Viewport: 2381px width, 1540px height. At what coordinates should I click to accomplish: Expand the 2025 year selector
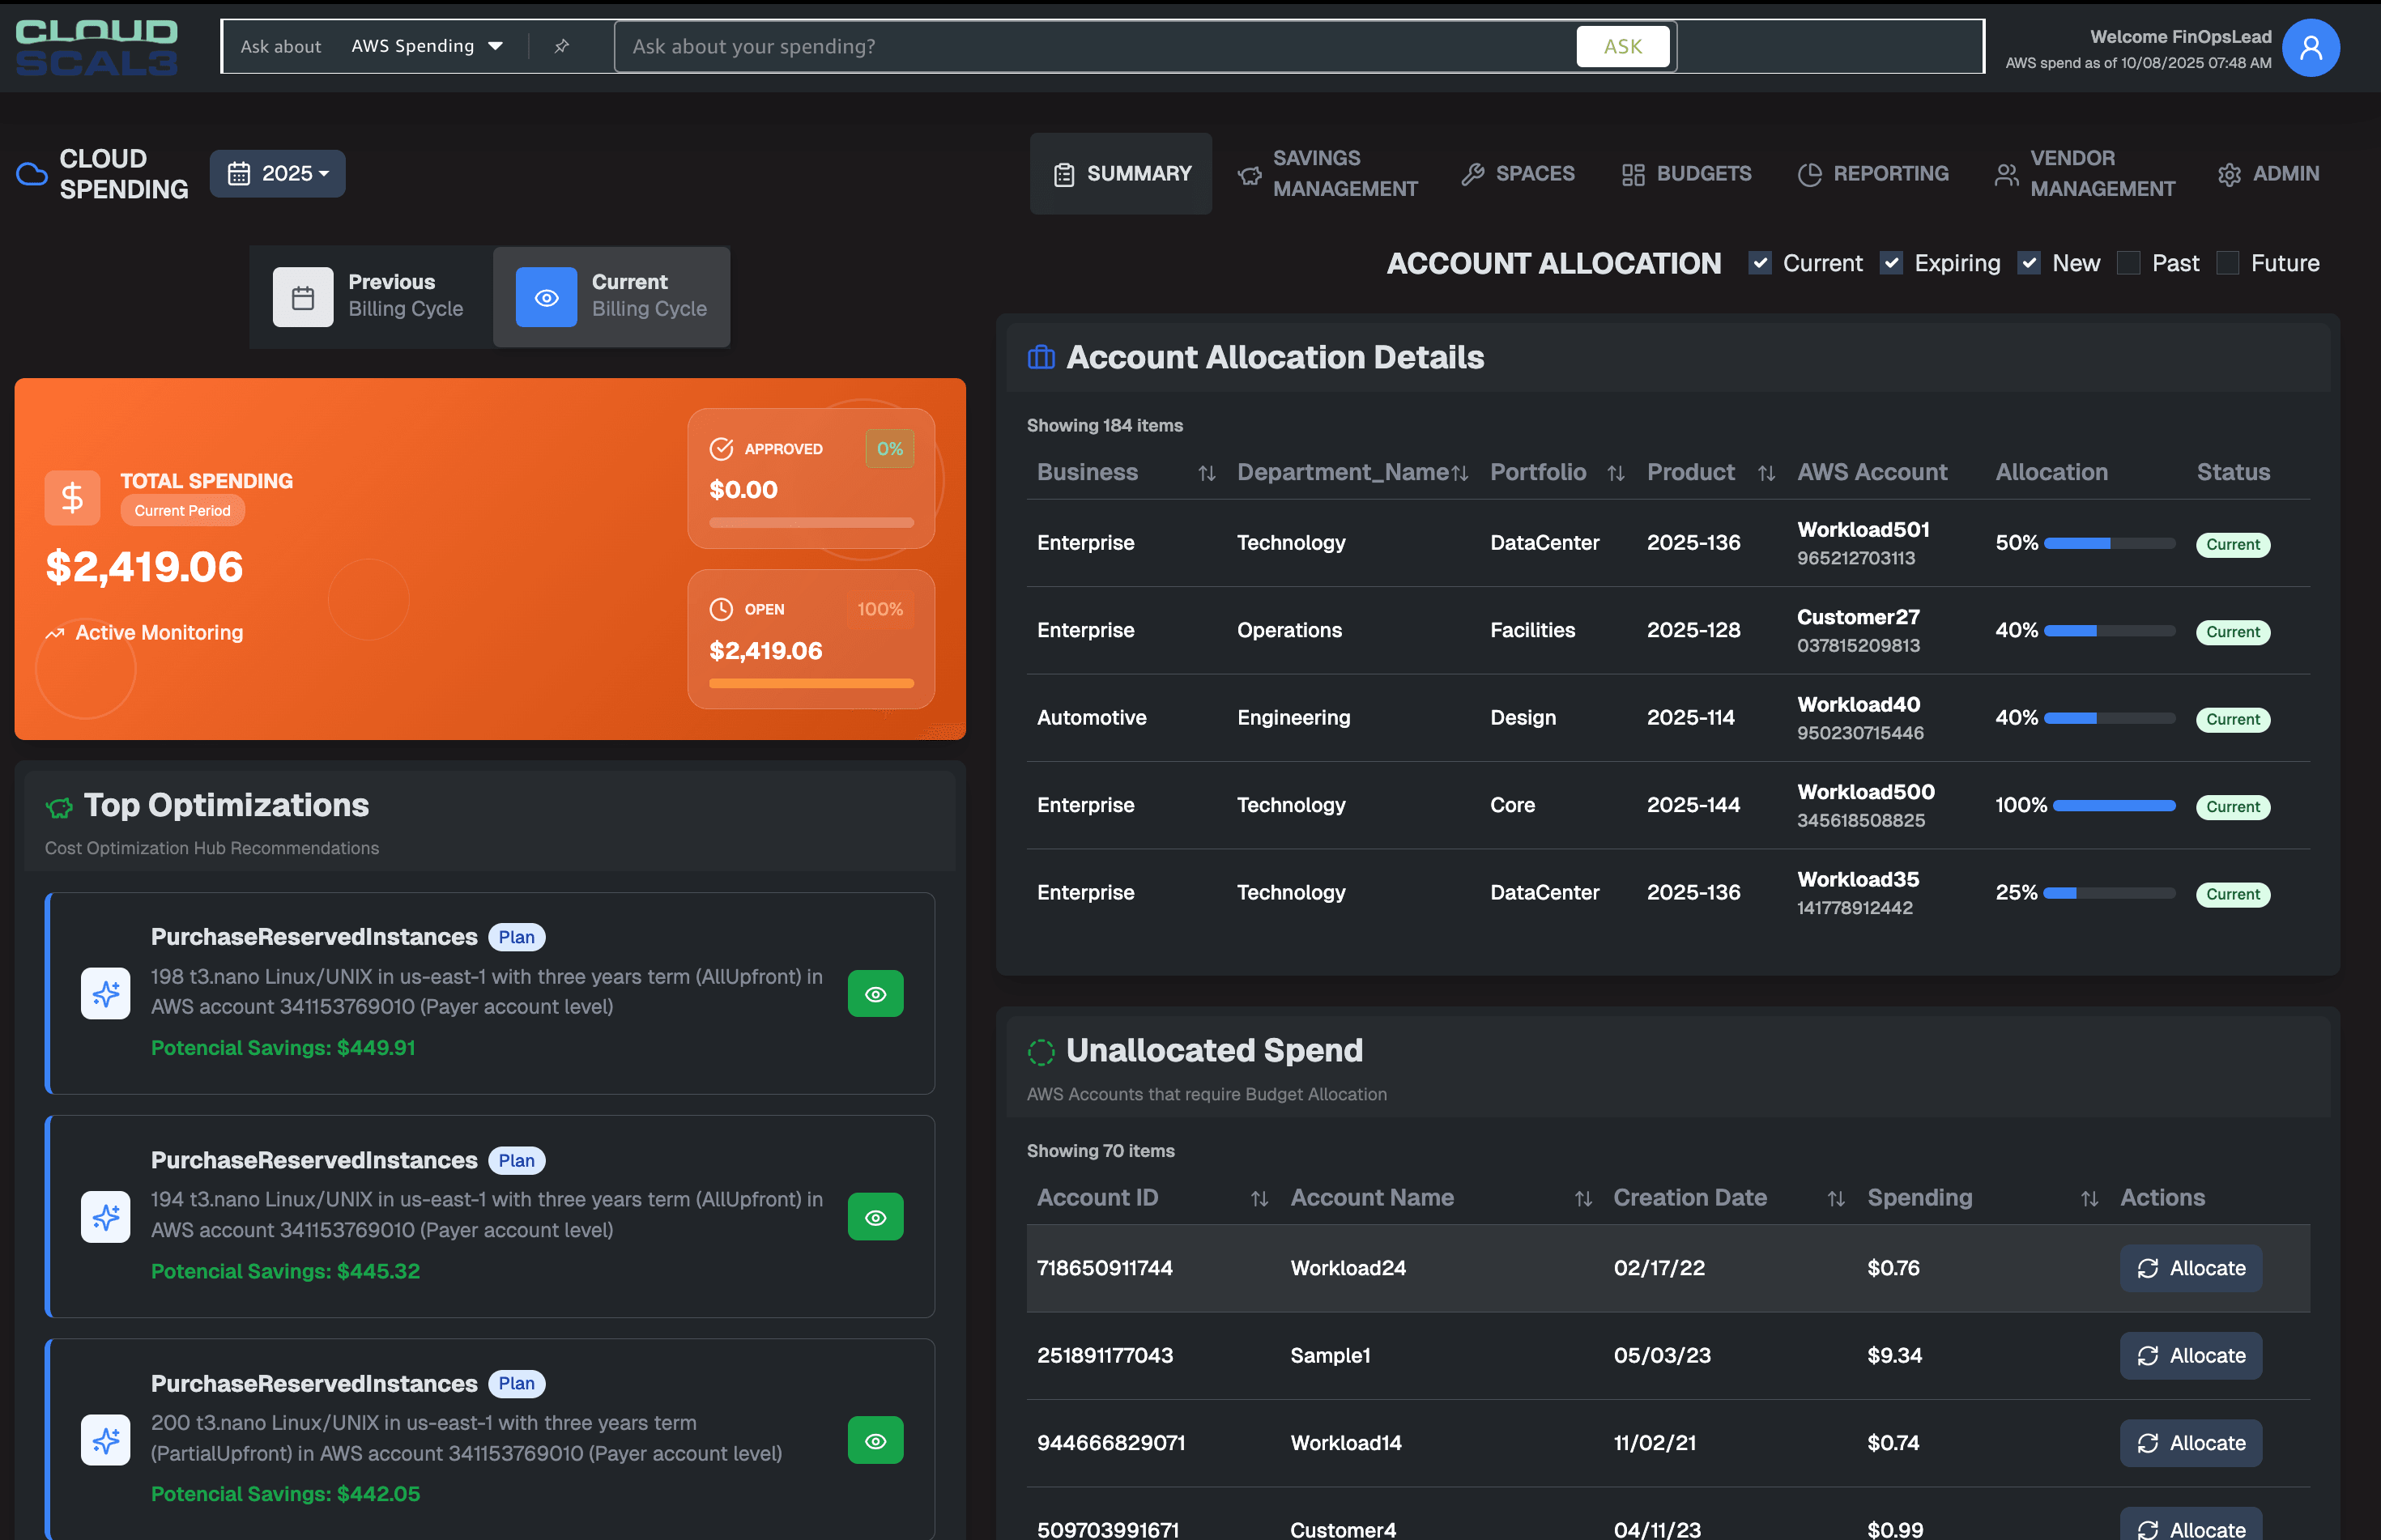(277, 173)
